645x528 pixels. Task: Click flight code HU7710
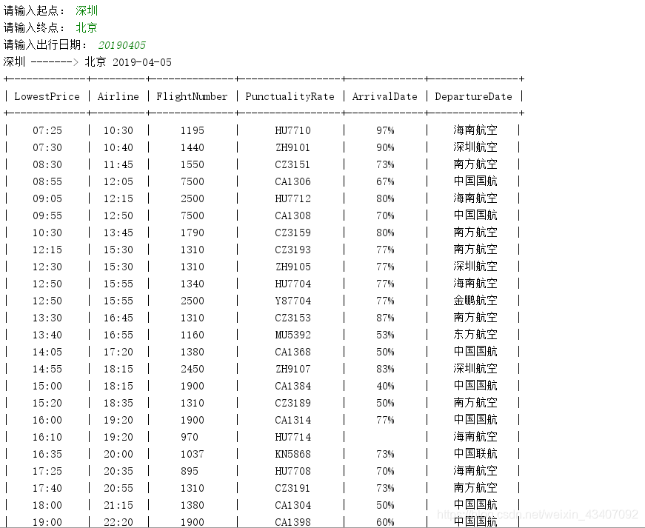pyautogui.click(x=293, y=130)
